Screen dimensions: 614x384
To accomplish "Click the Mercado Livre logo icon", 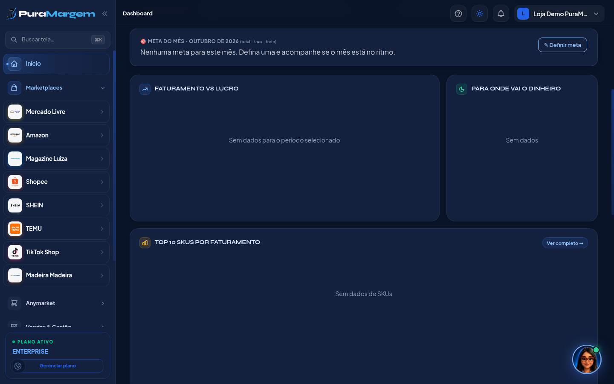I will click(x=15, y=112).
